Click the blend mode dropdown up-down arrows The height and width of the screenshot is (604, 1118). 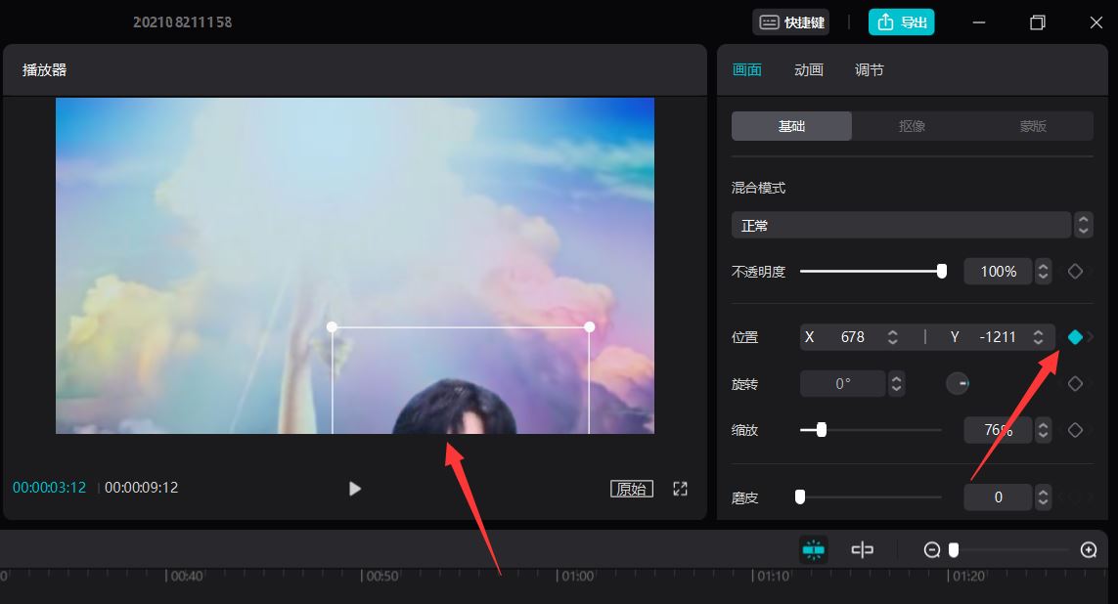click(x=1083, y=225)
